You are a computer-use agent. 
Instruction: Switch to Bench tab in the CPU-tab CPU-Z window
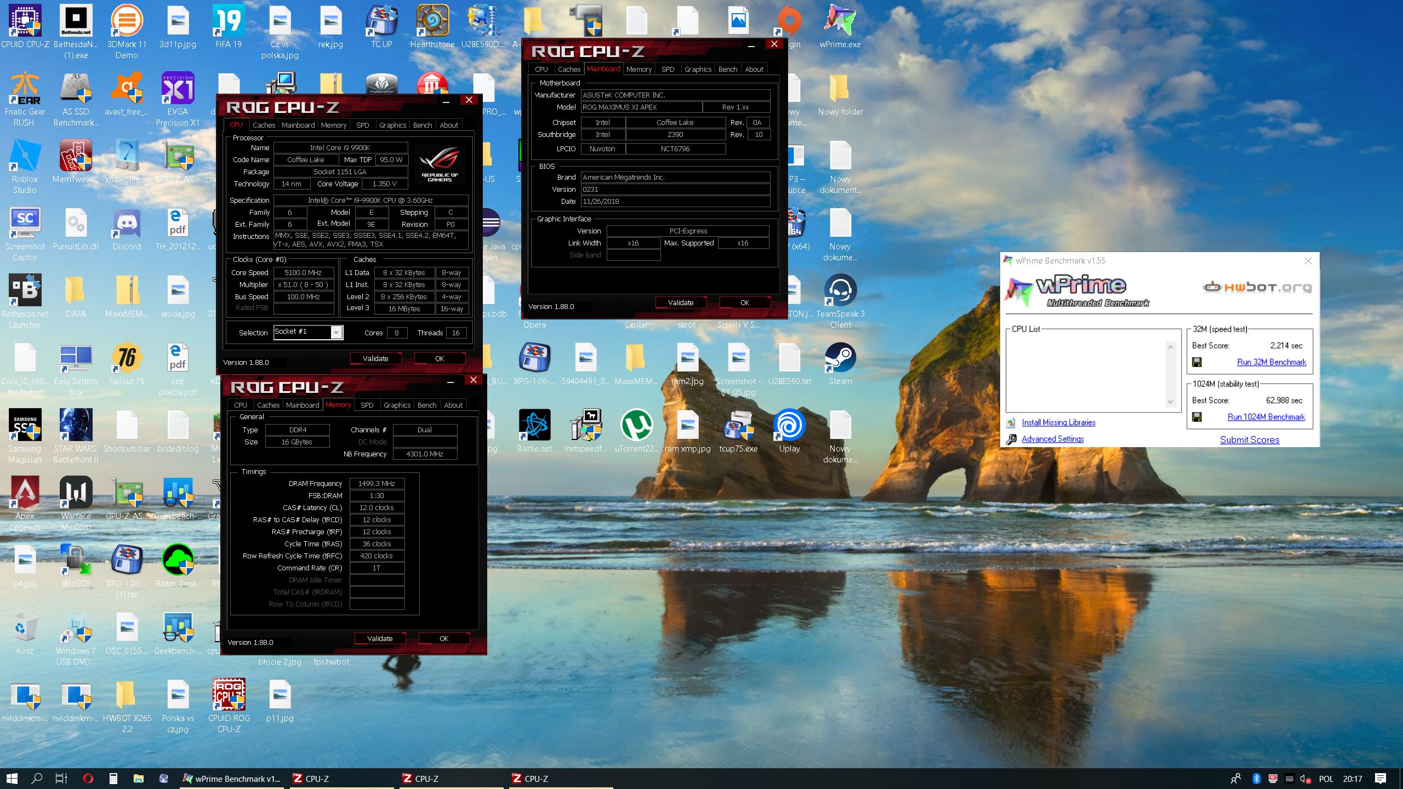[423, 125]
